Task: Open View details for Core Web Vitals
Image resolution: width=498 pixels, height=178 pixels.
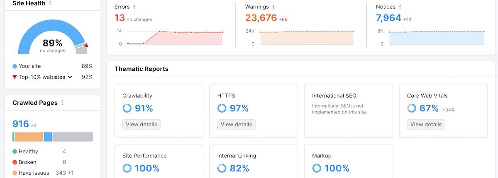Action: (x=426, y=124)
